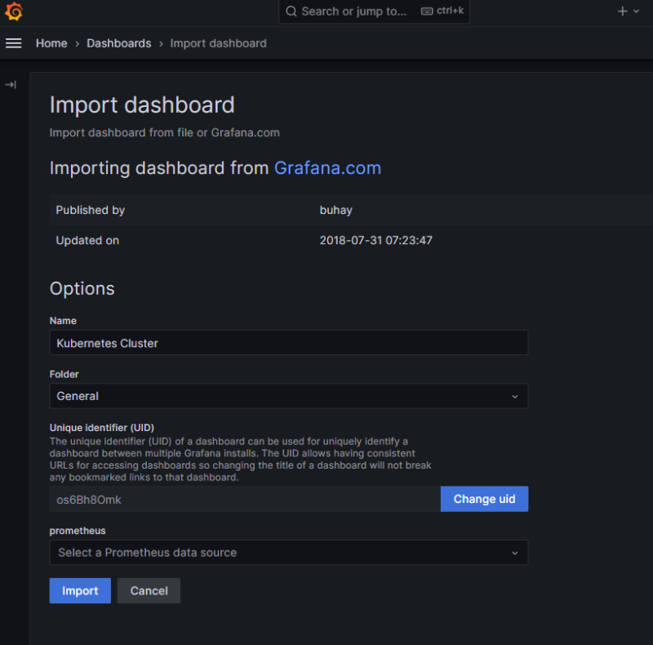Open the Folder dropdown showing General
653x645 pixels.
278,396
